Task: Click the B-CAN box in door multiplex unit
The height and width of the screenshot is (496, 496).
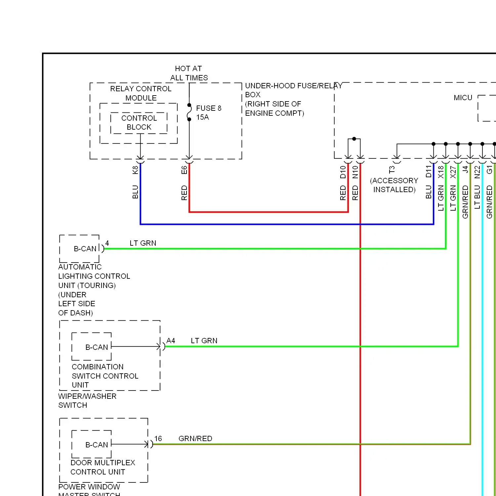Action: [x=92, y=444]
